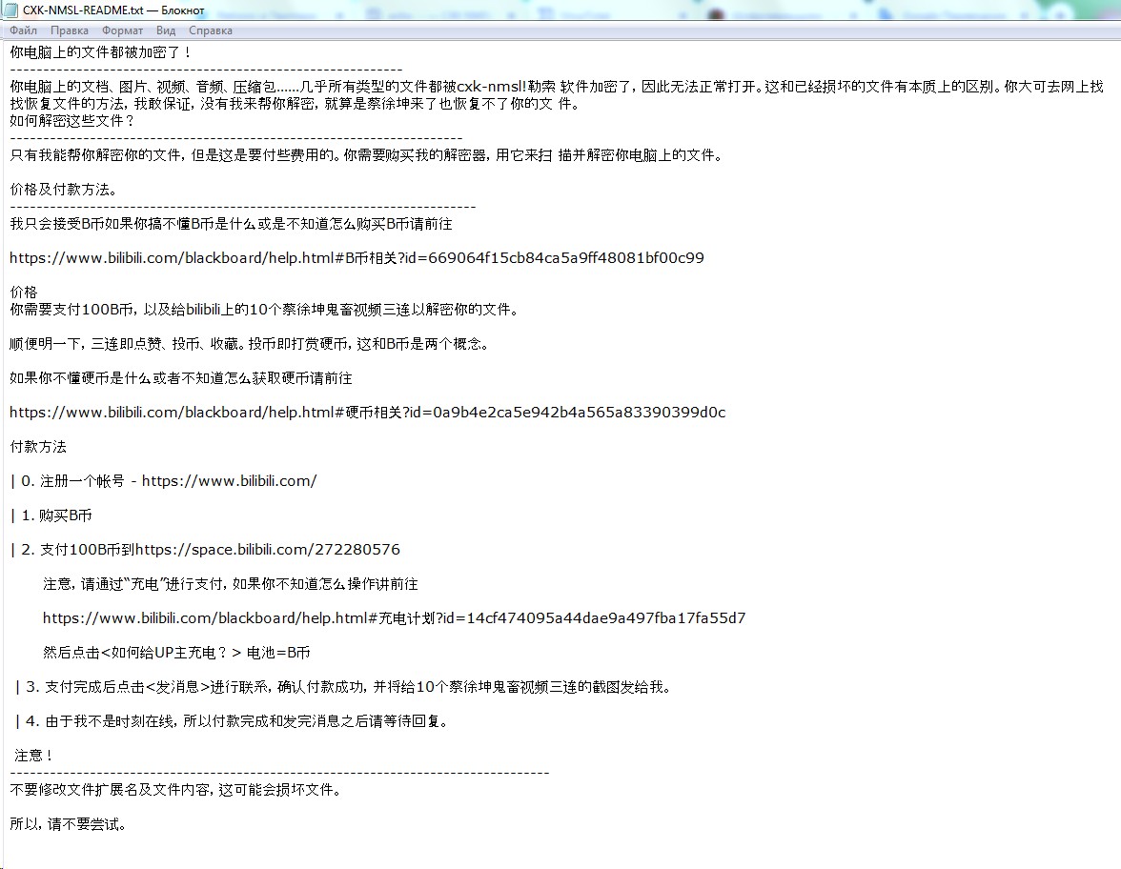Click the last line 所以, 请不要尝试。

(70, 824)
